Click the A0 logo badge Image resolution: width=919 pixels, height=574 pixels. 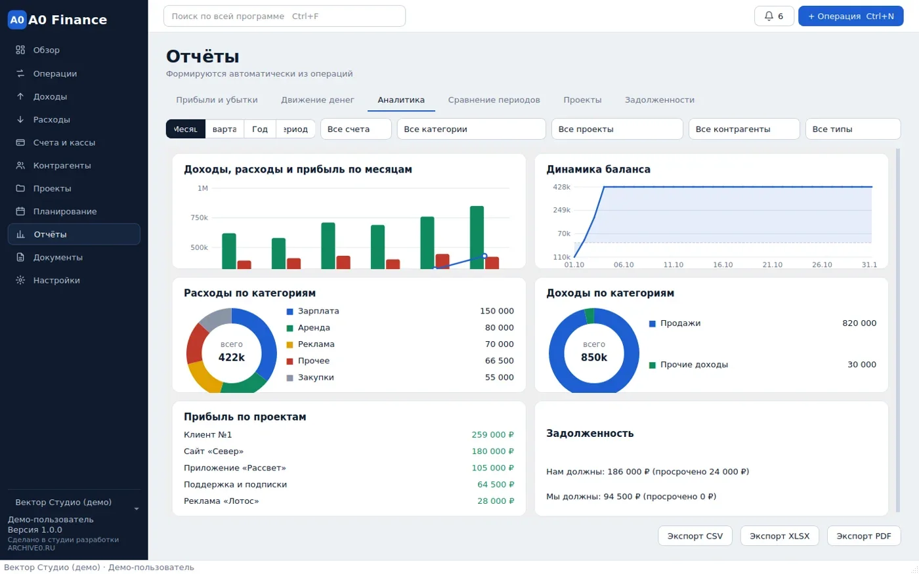[17, 20]
